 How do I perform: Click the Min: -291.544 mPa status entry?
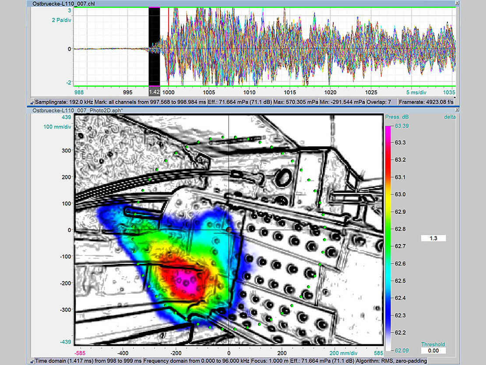point(342,102)
